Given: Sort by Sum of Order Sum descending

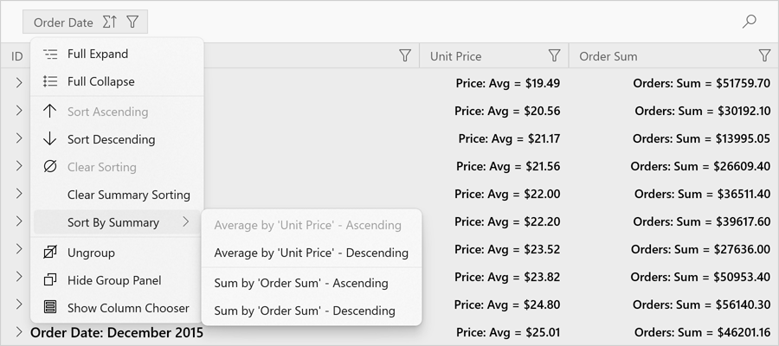Looking at the screenshot, I should 305,311.
